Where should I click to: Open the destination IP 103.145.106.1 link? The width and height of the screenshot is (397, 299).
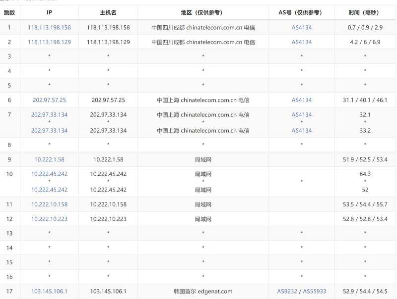pos(49,291)
